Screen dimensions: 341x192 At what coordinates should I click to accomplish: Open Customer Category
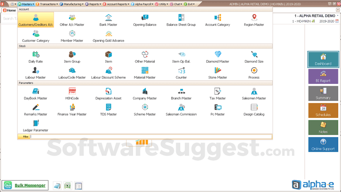pos(36,36)
